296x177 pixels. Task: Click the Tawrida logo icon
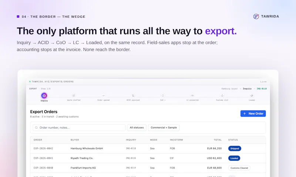coord(256,16)
